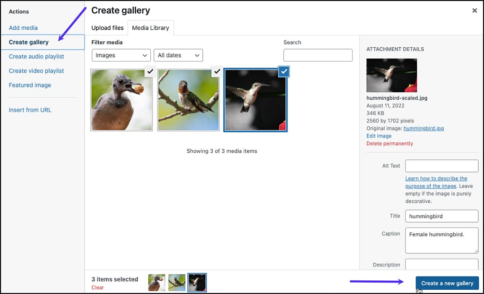Open the Featured image action
The width and height of the screenshot is (484, 294).
(x=30, y=85)
